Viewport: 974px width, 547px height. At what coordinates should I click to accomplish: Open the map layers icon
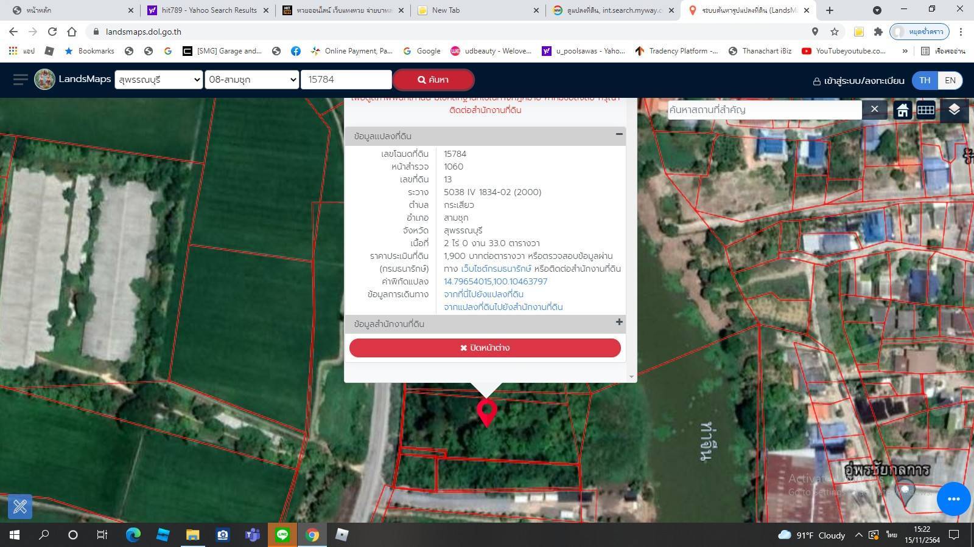click(x=954, y=109)
